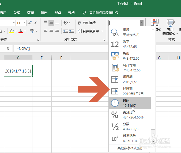
Task: Open borders dropdown arrow
Action: click(x=4, y=31)
